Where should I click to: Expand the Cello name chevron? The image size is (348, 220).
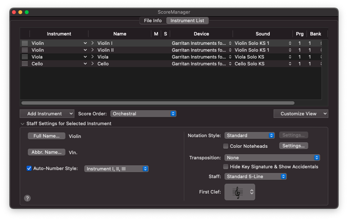click(92, 64)
